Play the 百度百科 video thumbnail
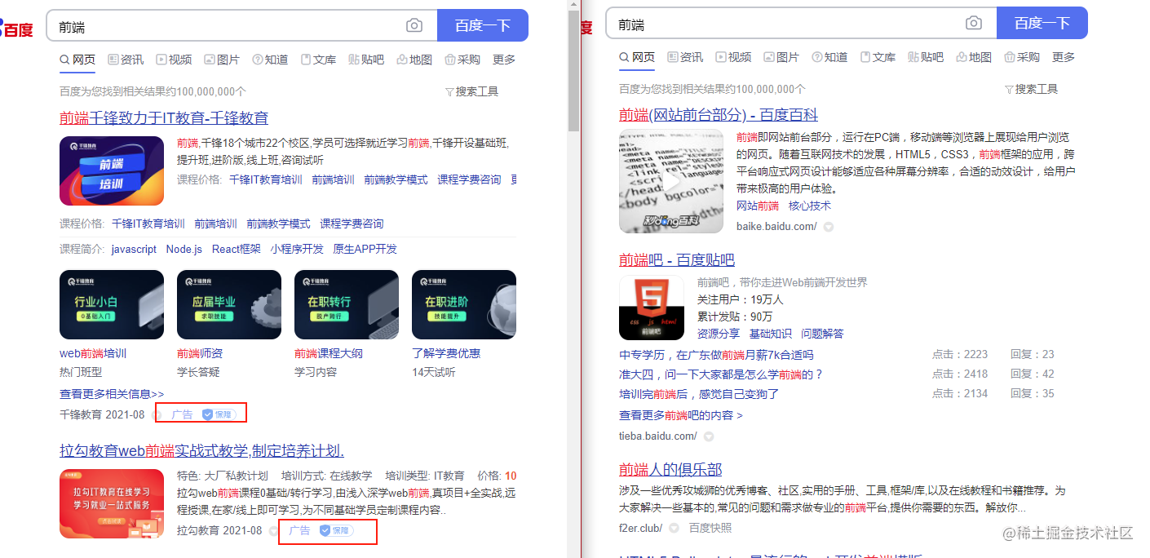 671,181
